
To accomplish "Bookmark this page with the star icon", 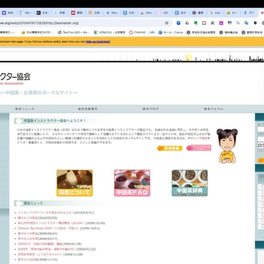I will click(166, 23).
